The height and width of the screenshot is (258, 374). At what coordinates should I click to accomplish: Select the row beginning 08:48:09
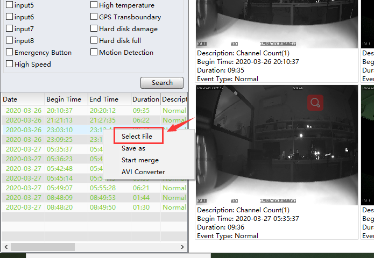coord(94,197)
